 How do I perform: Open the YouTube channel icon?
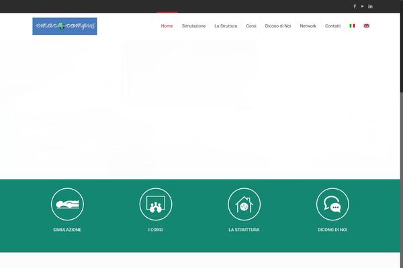coord(363,6)
